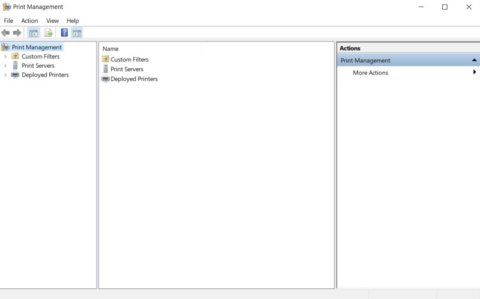
Task: Click the Print Servers icon in tree
Action: (15, 65)
